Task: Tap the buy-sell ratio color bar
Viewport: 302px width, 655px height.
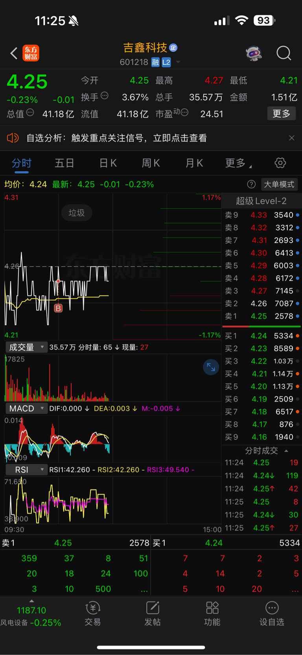Action: [261, 327]
